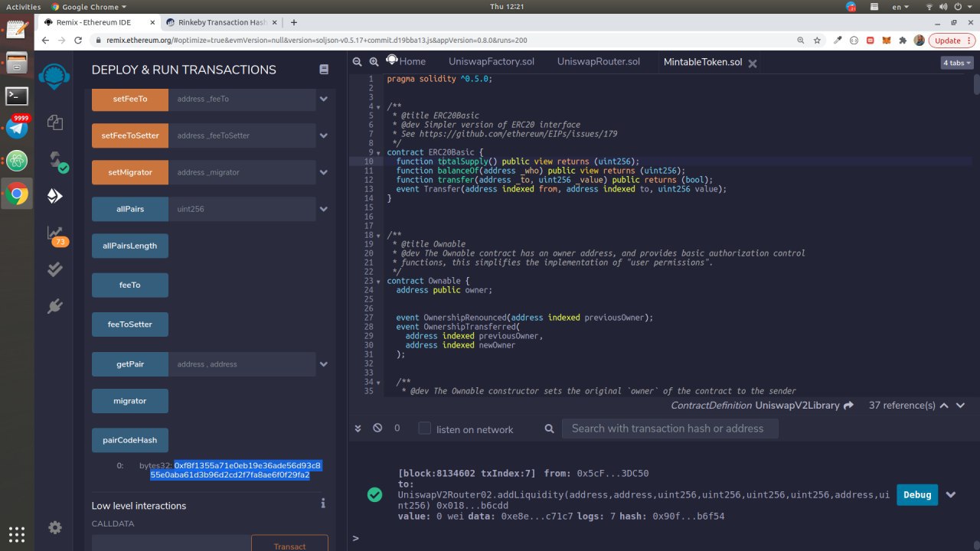The image size is (980, 551).
Task: Call the allPairsLength function
Action: [130, 246]
